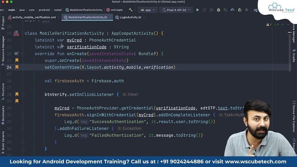Viewport: 297px width, 167px height.
Task: Start debugging with the green bug icon
Action: coord(219,10)
